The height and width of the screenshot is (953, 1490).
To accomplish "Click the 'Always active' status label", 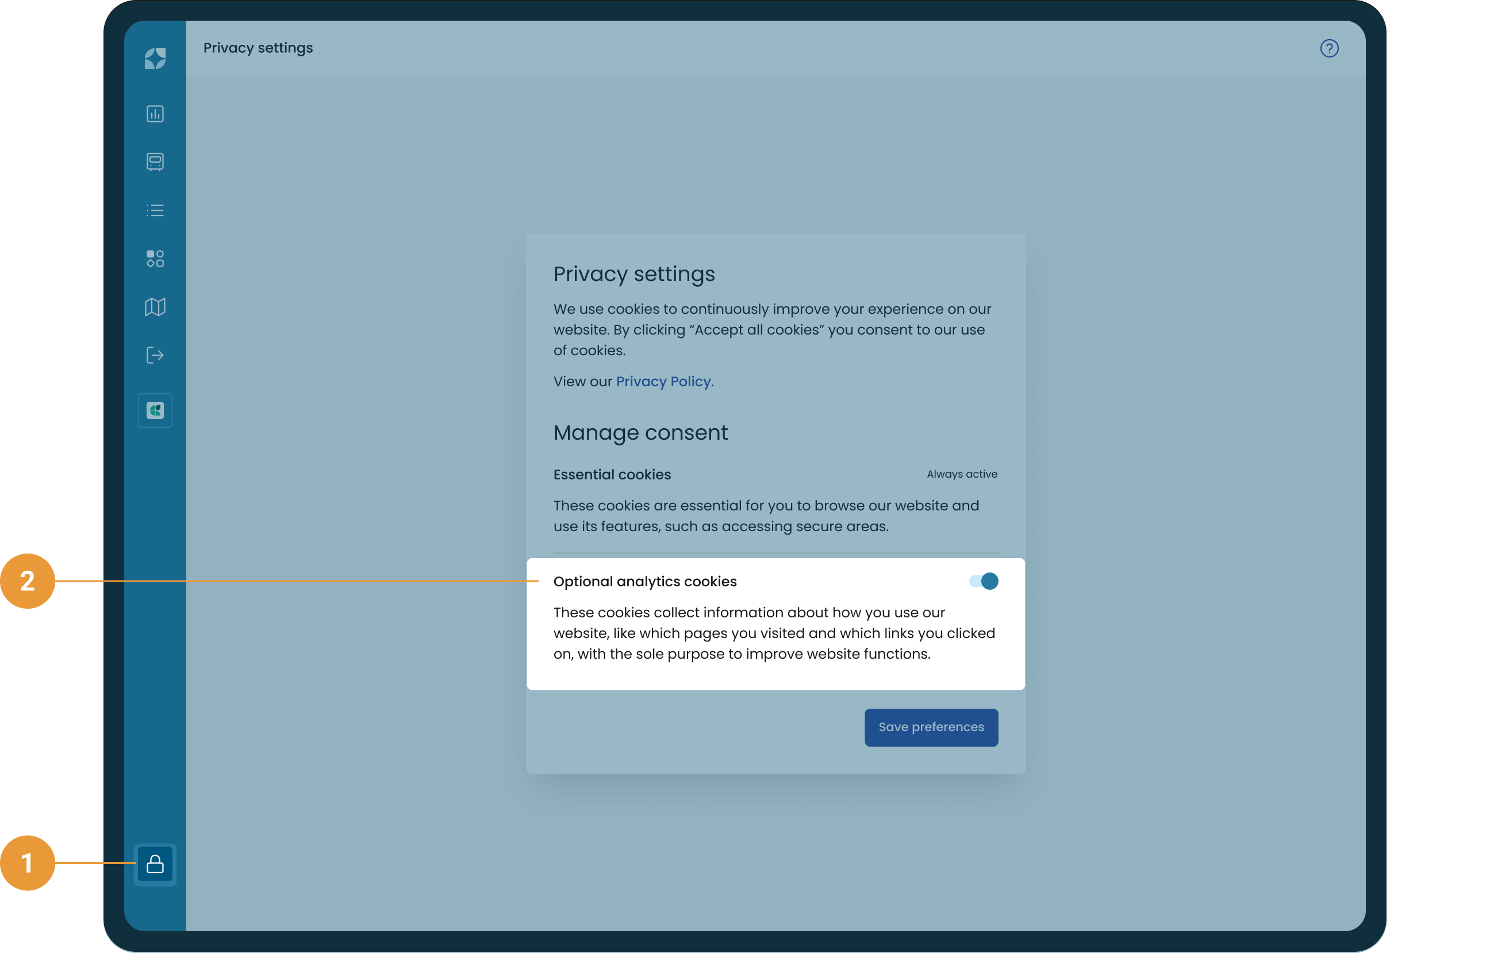I will click(962, 474).
